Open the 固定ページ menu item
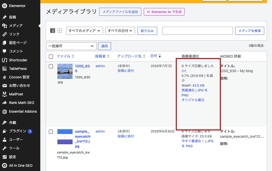Viewport: 272px width, 171px height. [x=18, y=43]
